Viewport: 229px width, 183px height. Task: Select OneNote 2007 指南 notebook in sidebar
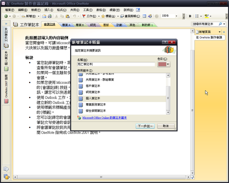[x=6, y=89]
